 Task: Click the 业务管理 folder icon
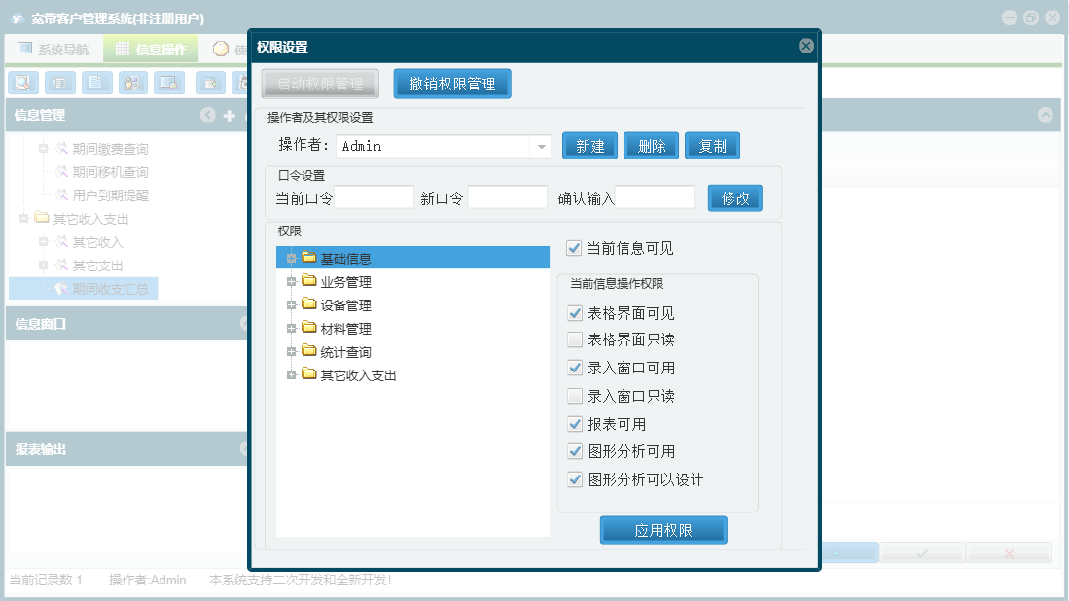(309, 281)
